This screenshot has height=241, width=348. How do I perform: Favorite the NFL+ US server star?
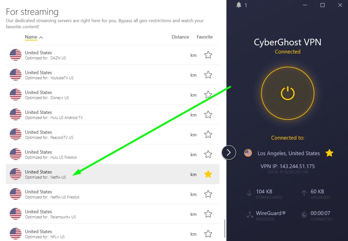(208, 234)
